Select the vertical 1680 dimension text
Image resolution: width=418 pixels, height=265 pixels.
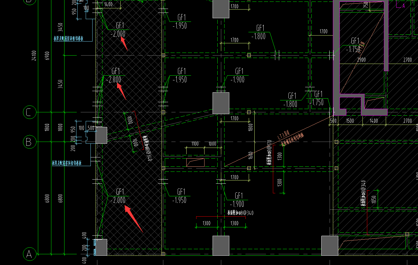[x=251, y=155]
